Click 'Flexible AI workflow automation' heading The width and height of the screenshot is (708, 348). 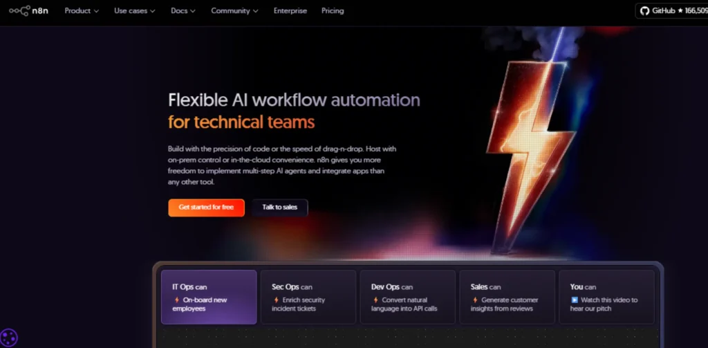click(x=294, y=100)
